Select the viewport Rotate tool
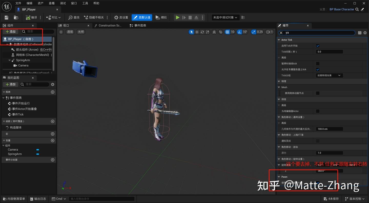This screenshot has height=203, width=369. (202, 32)
